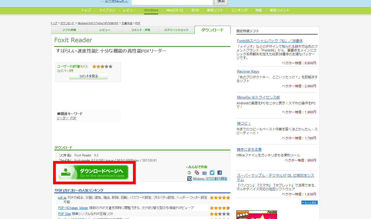The image size is (371, 219).
Task: Click the リーダー keyword link
Action: coord(63,118)
